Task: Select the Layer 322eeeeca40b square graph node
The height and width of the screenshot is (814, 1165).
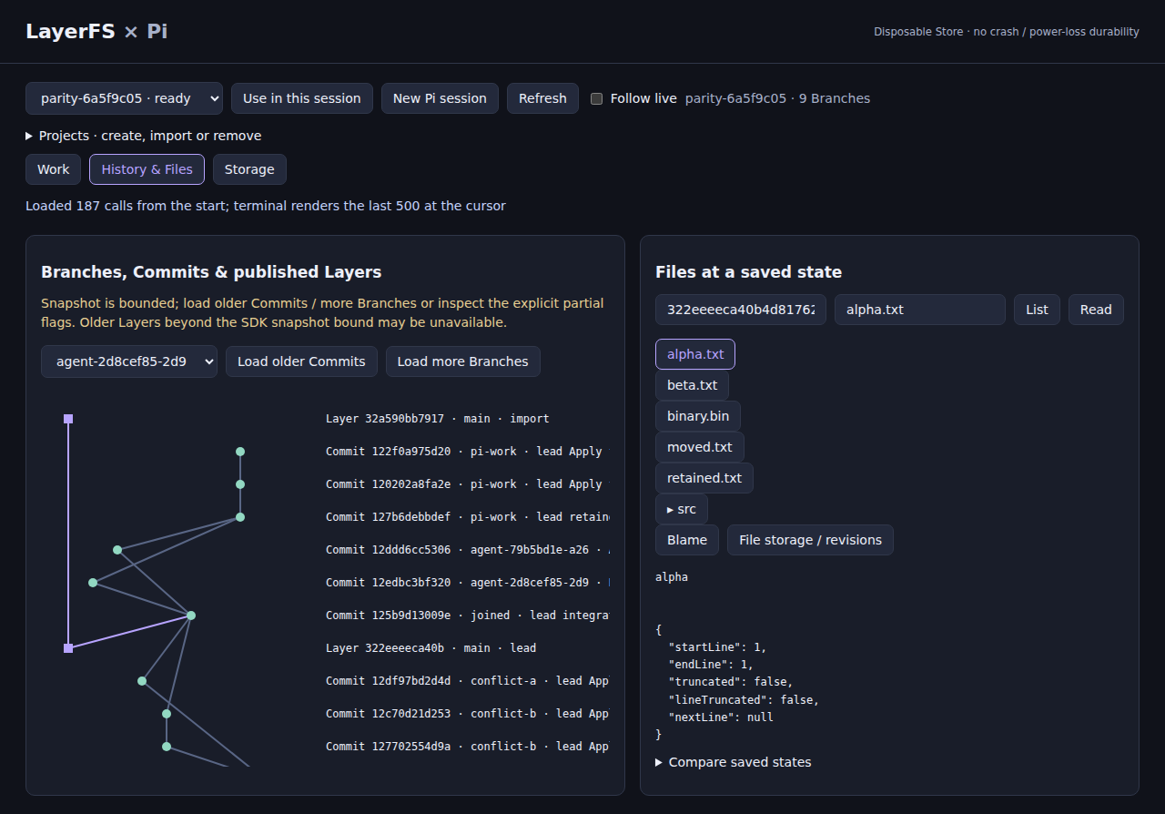Action: [68, 648]
